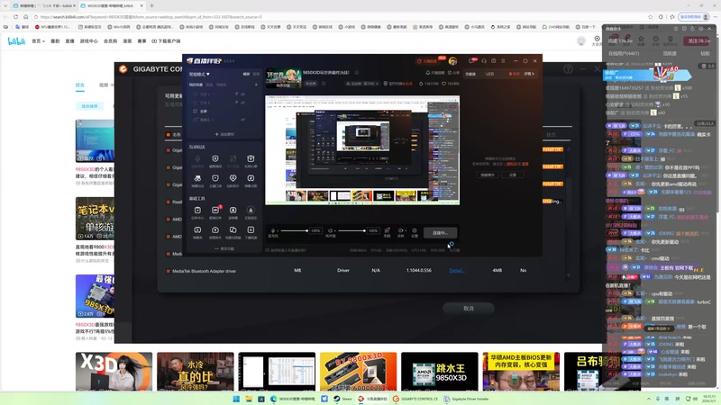Open the tool with the red notification badge
This screenshot has height=405, width=721.
[x=215, y=211]
